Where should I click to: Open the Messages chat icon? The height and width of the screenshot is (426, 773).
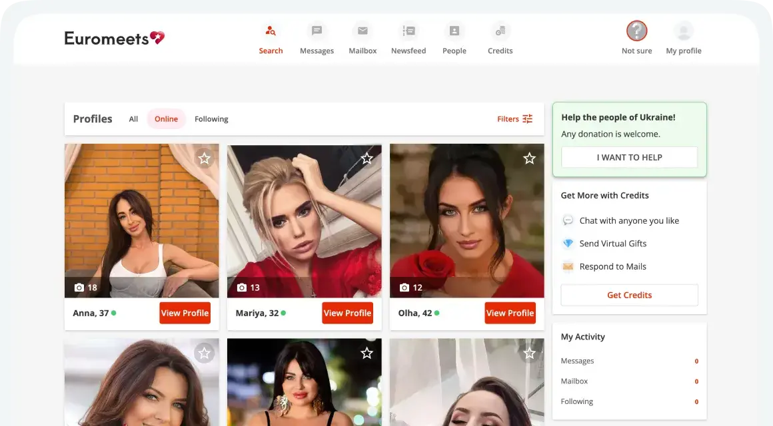click(317, 31)
